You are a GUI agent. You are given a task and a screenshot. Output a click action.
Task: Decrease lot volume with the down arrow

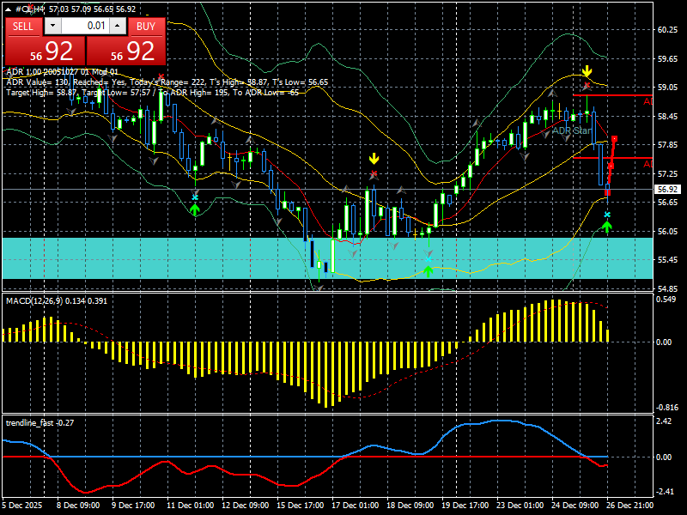[53, 26]
